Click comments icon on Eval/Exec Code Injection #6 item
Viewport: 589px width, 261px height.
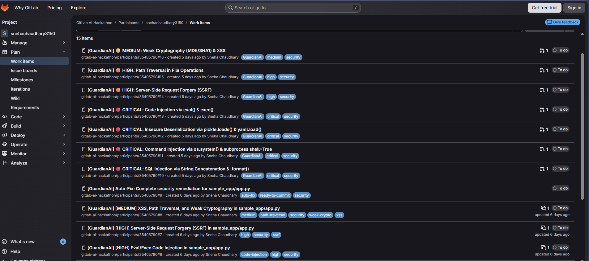click(x=544, y=248)
